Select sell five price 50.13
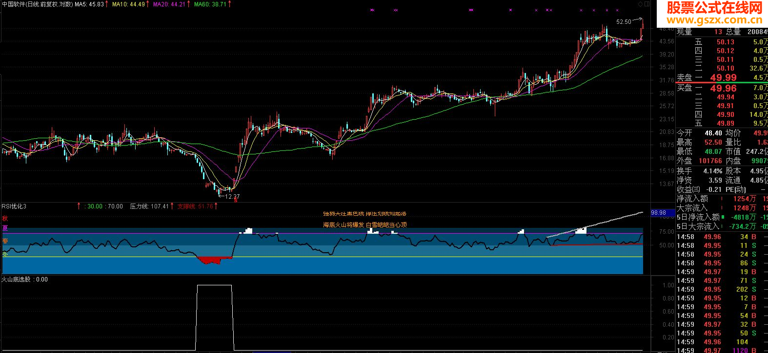The width and height of the screenshot is (768, 353). pyautogui.click(x=726, y=42)
